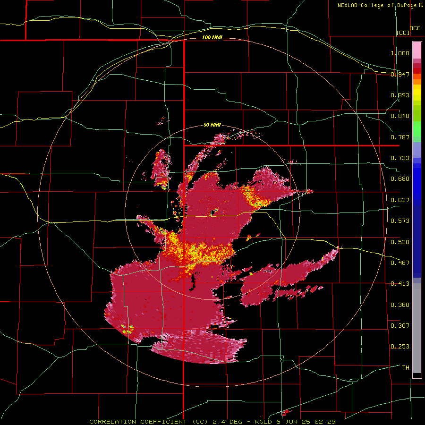Select the 0.360 scale value
This screenshot has width=425, height=425.
point(400,305)
